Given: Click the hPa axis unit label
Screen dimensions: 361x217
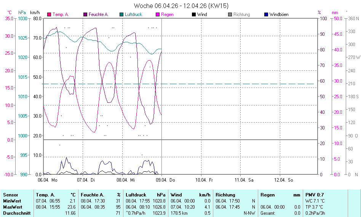Looking at the screenshot, I should pos(22,13).
